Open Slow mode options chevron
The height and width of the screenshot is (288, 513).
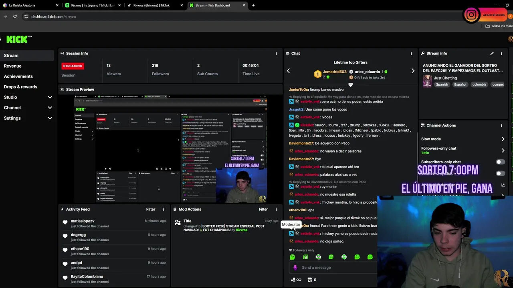503,139
